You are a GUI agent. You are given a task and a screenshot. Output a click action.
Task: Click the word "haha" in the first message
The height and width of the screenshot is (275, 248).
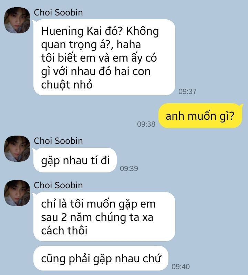129,44
